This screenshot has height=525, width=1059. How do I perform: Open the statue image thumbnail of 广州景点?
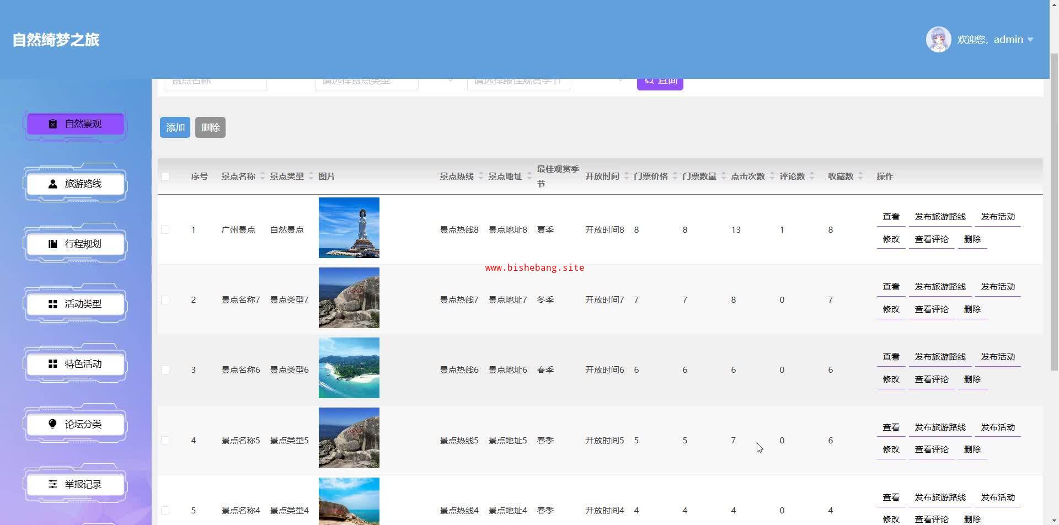pos(349,228)
